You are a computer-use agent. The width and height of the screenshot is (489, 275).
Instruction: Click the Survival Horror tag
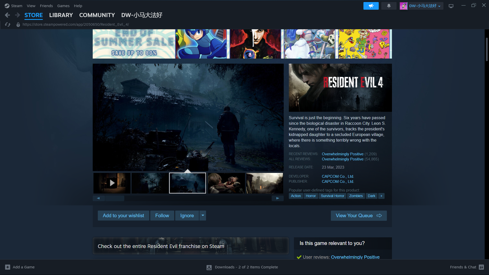click(332, 196)
